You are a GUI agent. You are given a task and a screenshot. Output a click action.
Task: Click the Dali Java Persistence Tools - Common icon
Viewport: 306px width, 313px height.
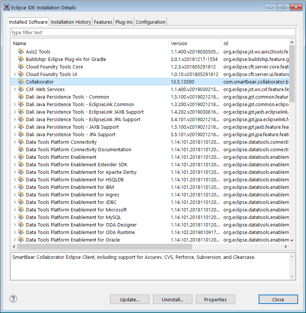(x=21, y=97)
